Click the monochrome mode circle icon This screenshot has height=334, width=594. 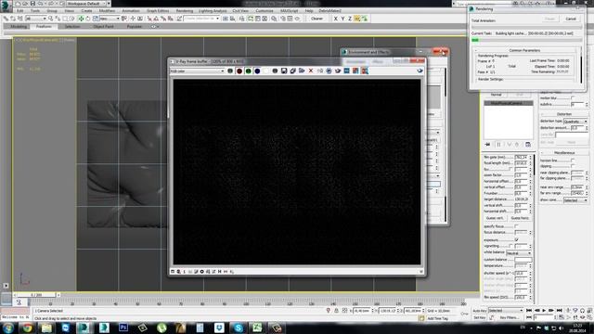[x=275, y=71]
